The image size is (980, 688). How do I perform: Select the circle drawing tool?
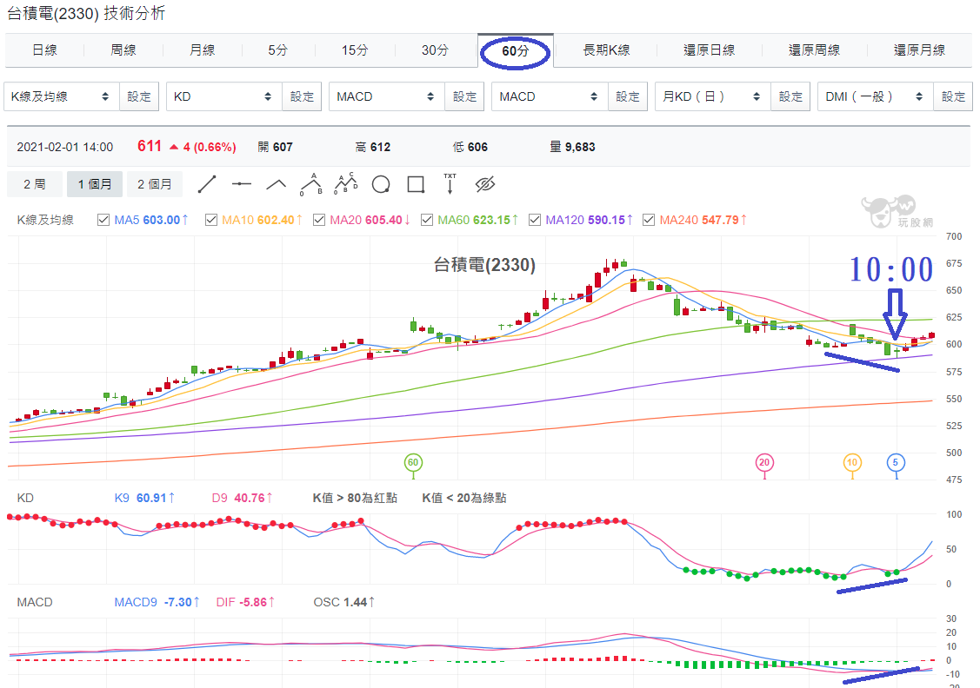[x=381, y=184]
